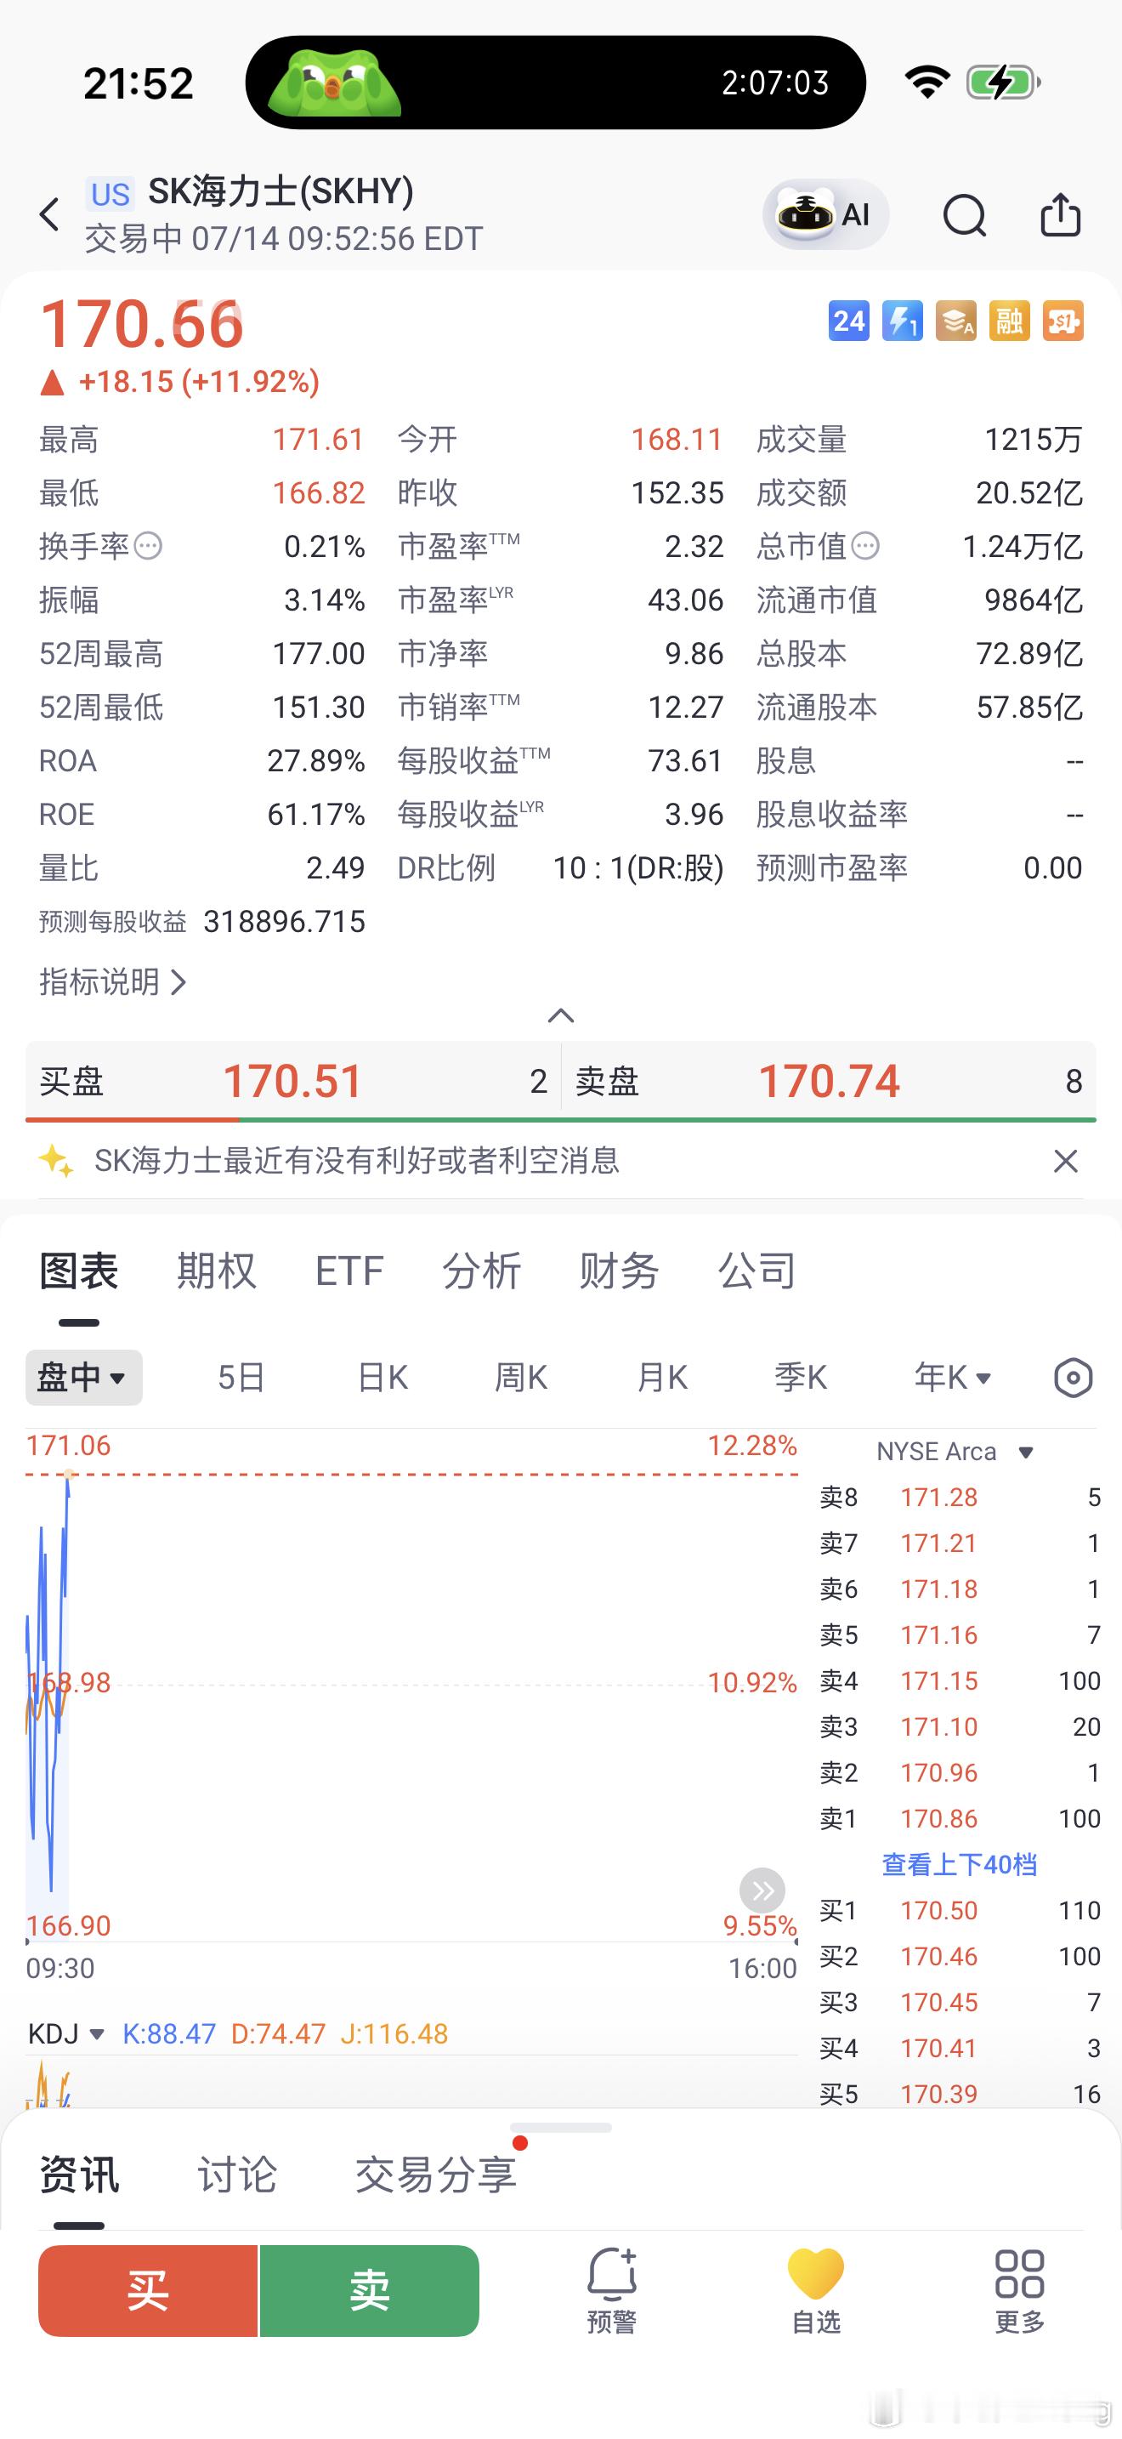1122x2439 pixels.
Task: Tap the double-arrow chart expand icon
Action: 762,1890
